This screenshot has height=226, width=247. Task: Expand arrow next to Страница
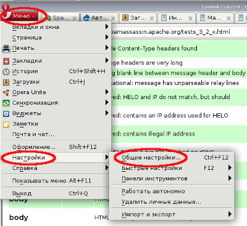107,37
